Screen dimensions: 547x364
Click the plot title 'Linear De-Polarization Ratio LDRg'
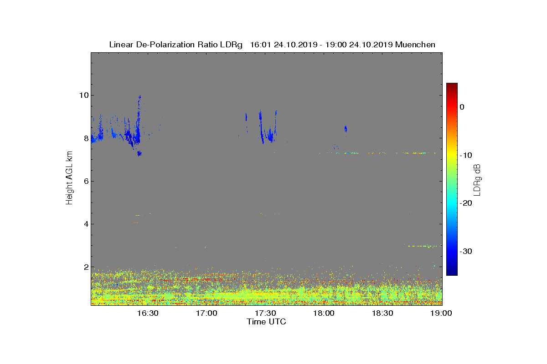point(177,45)
